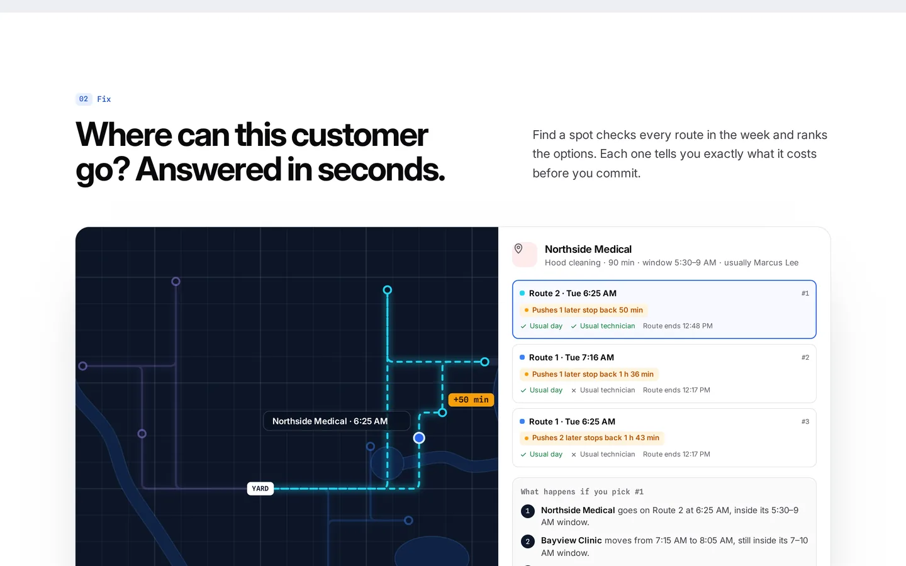Click "Usual technician" in Route 1 · Tue 6:25 AM card
This screenshot has width=906, height=566.
[603, 455]
